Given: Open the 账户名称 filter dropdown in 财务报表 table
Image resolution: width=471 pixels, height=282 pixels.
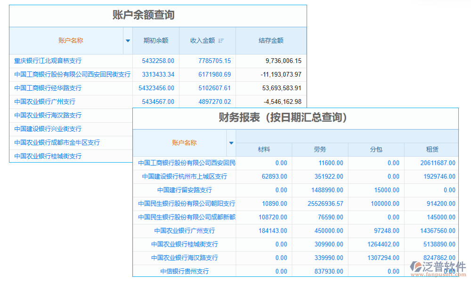Looking at the screenshot, I should coord(231,142).
